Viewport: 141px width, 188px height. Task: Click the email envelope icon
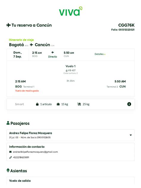click(10, 152)
